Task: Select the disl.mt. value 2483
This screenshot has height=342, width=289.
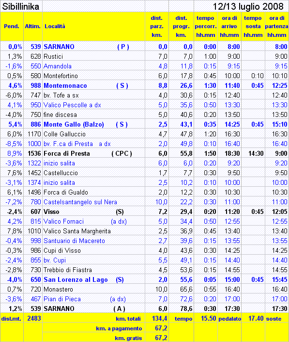Action: tap(33, 318)
